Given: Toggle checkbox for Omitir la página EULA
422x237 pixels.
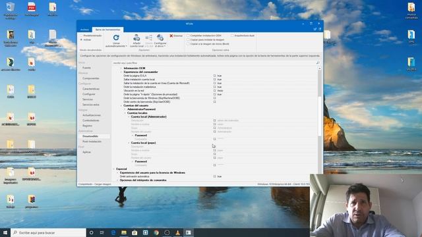Looking at the screenshot, I should click(214, 76).
